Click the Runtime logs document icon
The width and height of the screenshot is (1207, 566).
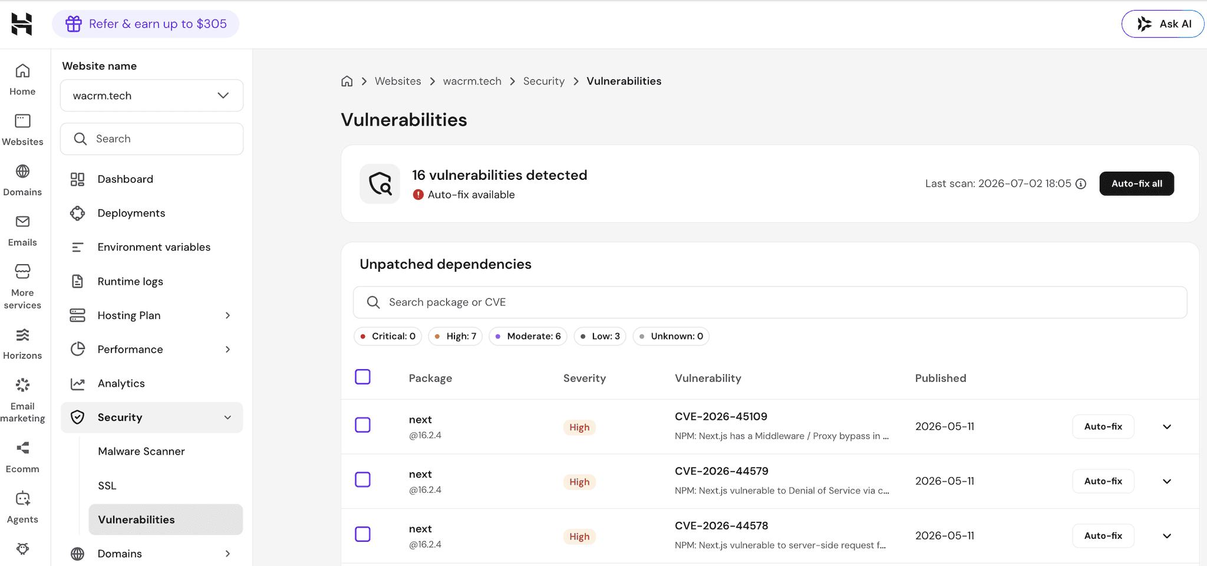coord(77,281)
